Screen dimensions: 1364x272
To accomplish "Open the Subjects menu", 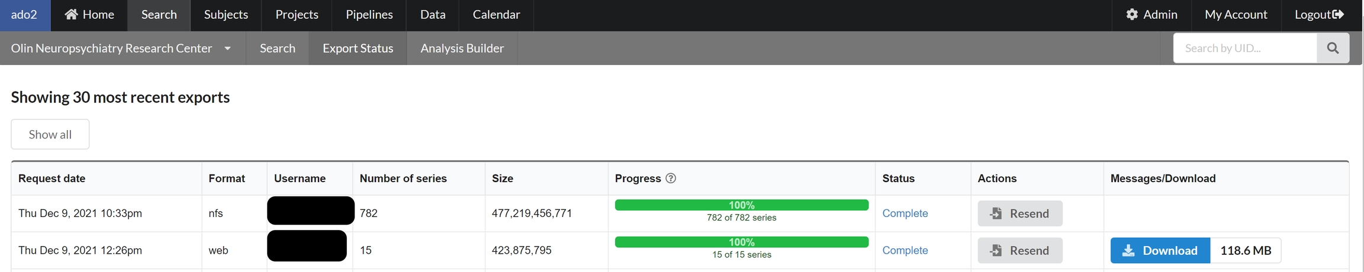I will tap(226, 15).
